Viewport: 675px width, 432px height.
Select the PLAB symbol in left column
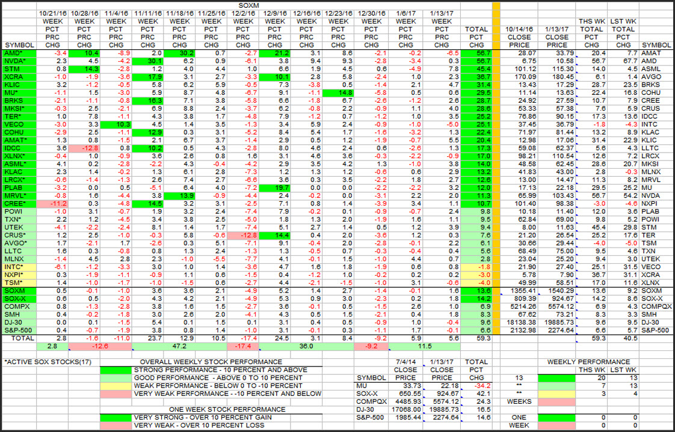(x=19, y=188)
